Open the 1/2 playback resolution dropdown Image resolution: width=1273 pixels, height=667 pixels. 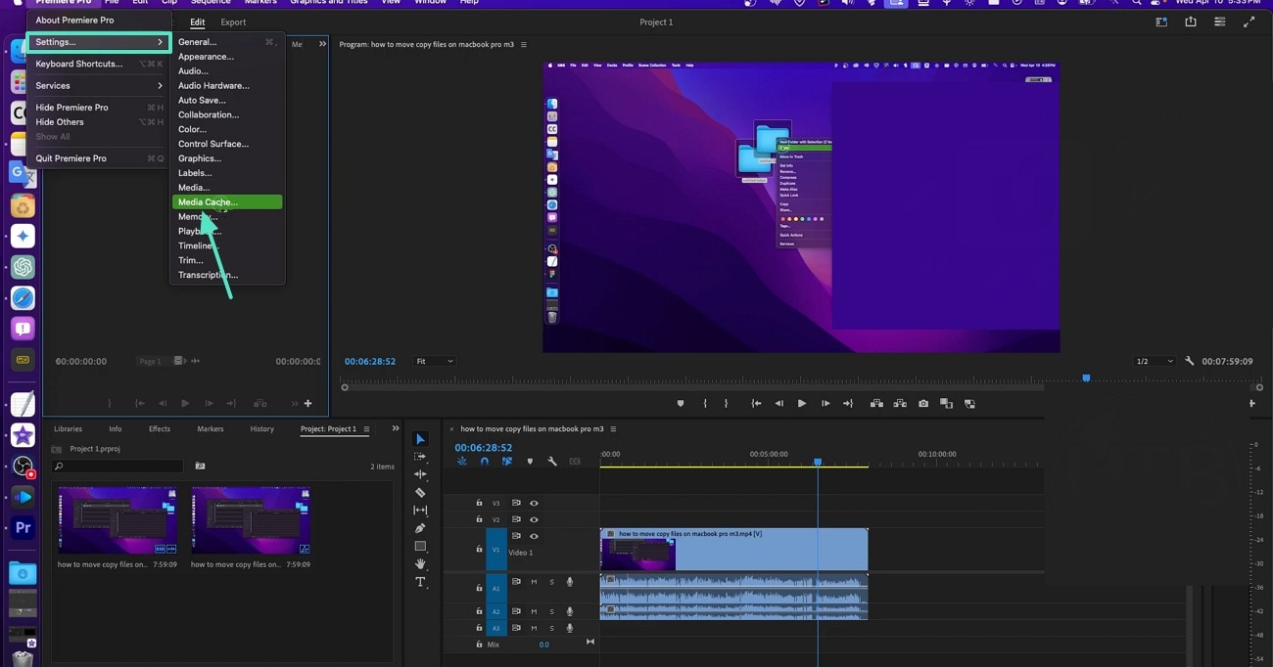point(1154,361)
